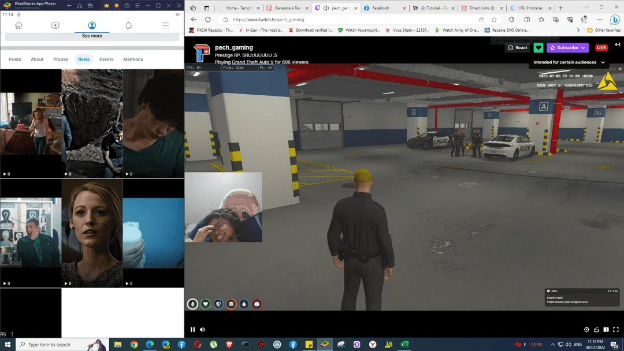The image size is (624, 351).
Task: Switch to the Mentions tab
Action: (133, 59)
